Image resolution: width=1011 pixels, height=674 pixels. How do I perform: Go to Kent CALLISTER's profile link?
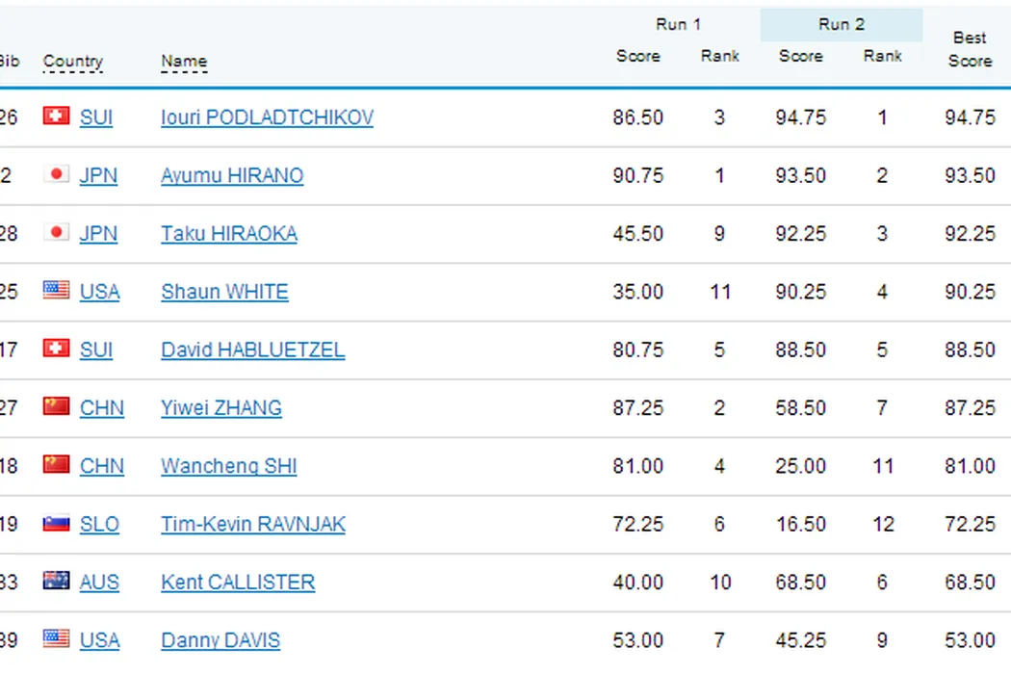click(x=238, y=582)
